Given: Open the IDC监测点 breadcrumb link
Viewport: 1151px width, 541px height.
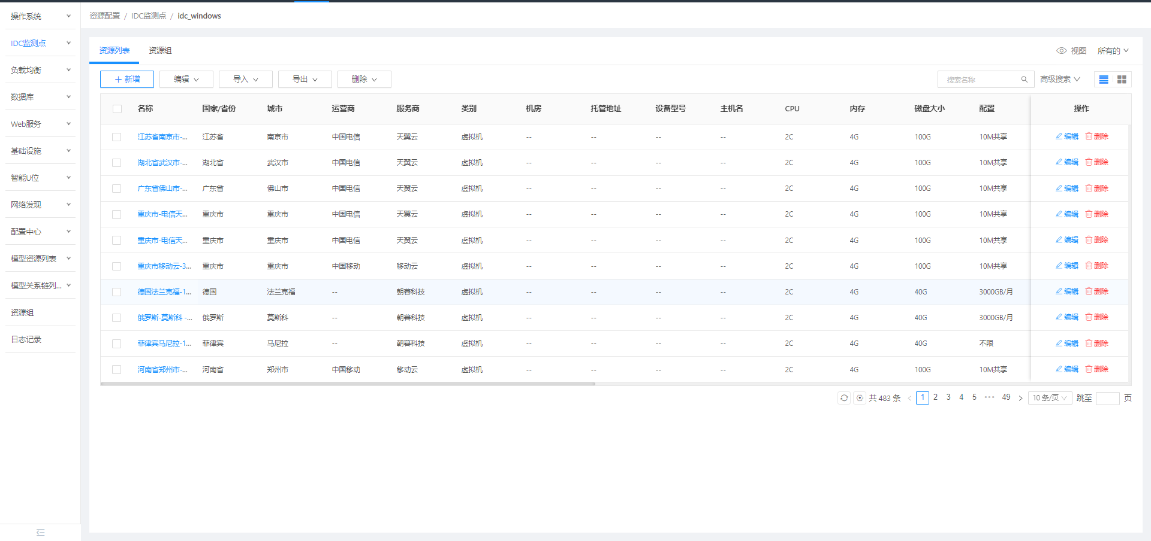Looking at the screenshot, I should click(x=149, y=16).
